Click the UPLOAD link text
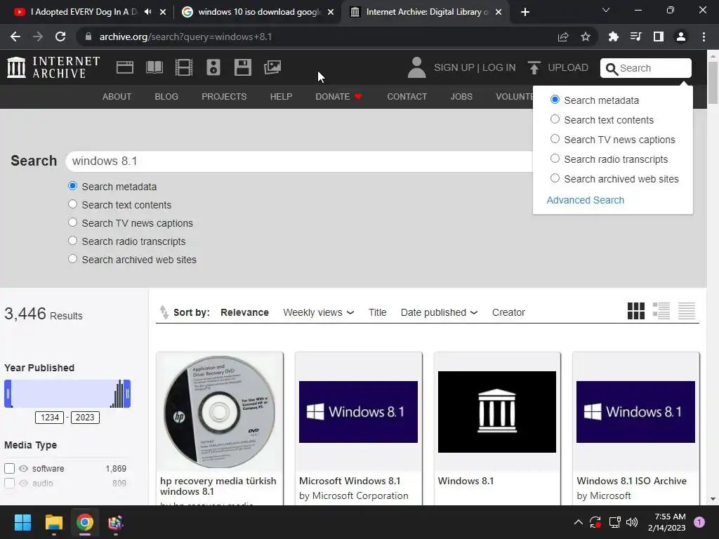Screen dimensions: 719x539 567,67
